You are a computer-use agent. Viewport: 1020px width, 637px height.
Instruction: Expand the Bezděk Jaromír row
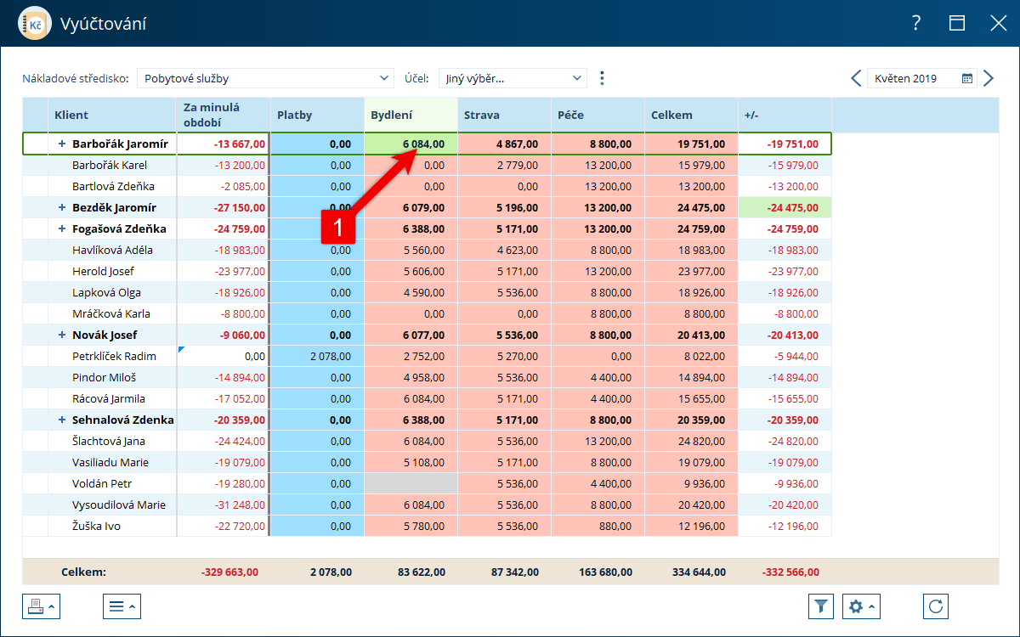[x=61, y=208]
